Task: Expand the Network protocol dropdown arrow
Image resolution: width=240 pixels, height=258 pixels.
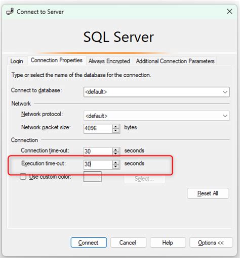Action: tap(225, 116)
